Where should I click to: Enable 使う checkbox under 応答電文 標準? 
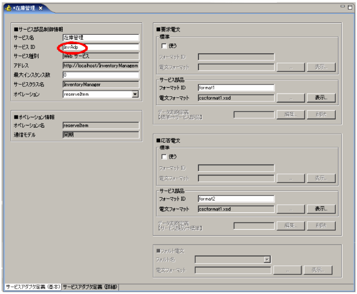coord(164,157)
